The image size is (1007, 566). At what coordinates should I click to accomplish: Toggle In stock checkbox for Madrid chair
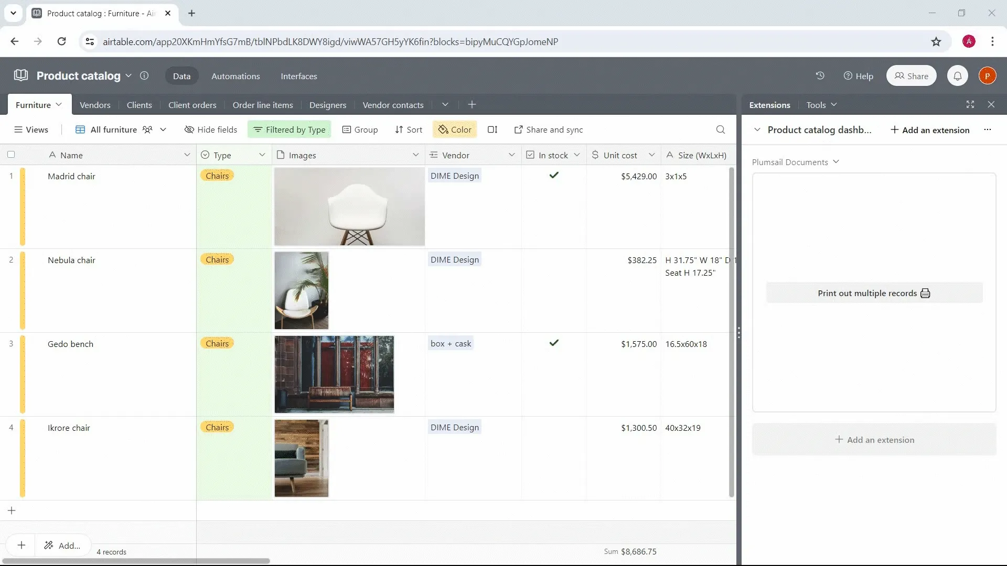click(x=553, y=175)
